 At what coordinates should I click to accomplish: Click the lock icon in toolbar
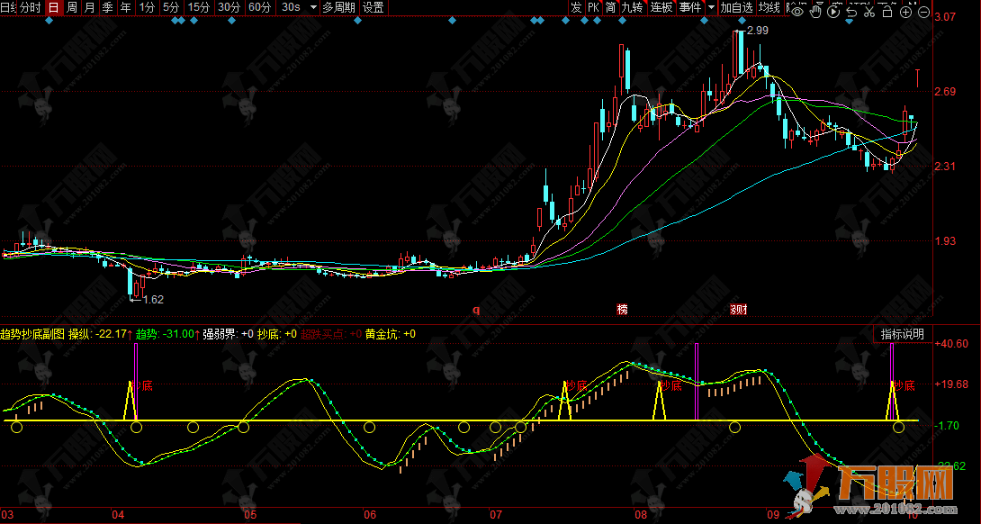[886, 12]
